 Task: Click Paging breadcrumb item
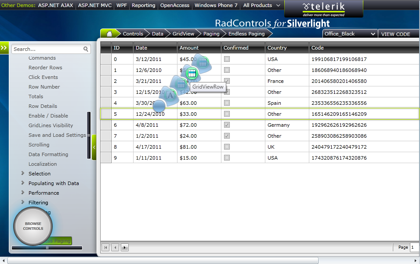click(211, 34)
